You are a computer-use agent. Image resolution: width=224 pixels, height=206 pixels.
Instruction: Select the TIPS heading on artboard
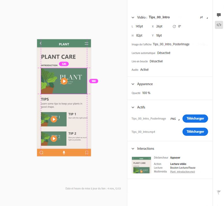(x=45, y=99)
